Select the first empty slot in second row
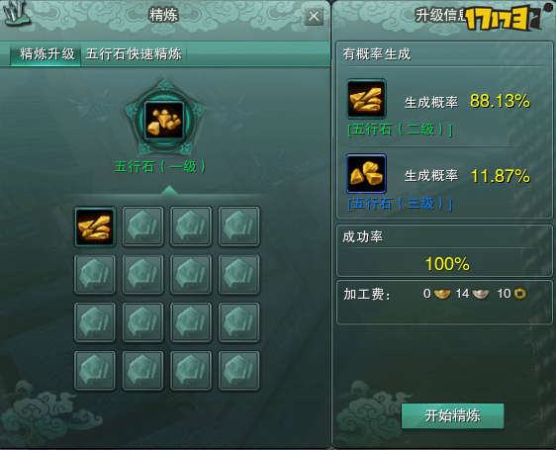The width and height of the screenshot is (556, 450). tap(95, 275)
